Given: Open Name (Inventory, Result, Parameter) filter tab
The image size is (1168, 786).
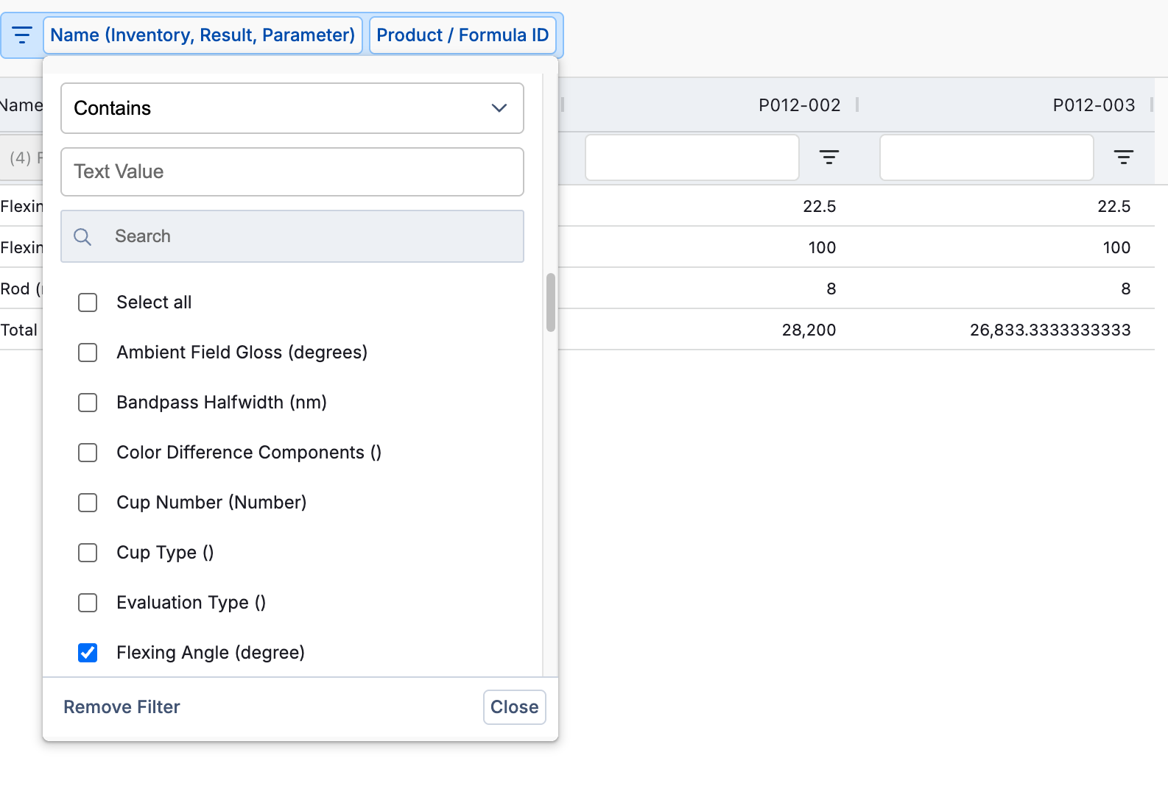Looking at the screenshot, I should coord(203,35).
